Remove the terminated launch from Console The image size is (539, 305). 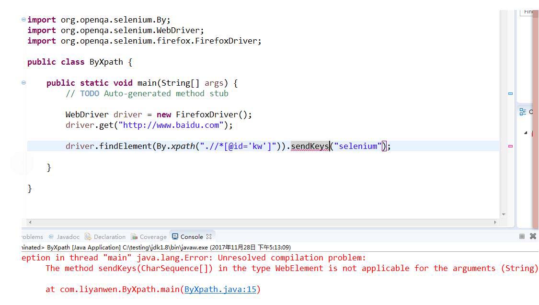[x=533, y=237]
